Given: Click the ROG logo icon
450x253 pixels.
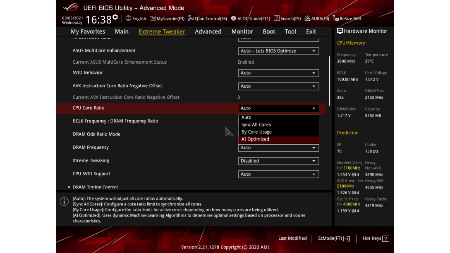Looking at the screenshot, I should point(71,7).
